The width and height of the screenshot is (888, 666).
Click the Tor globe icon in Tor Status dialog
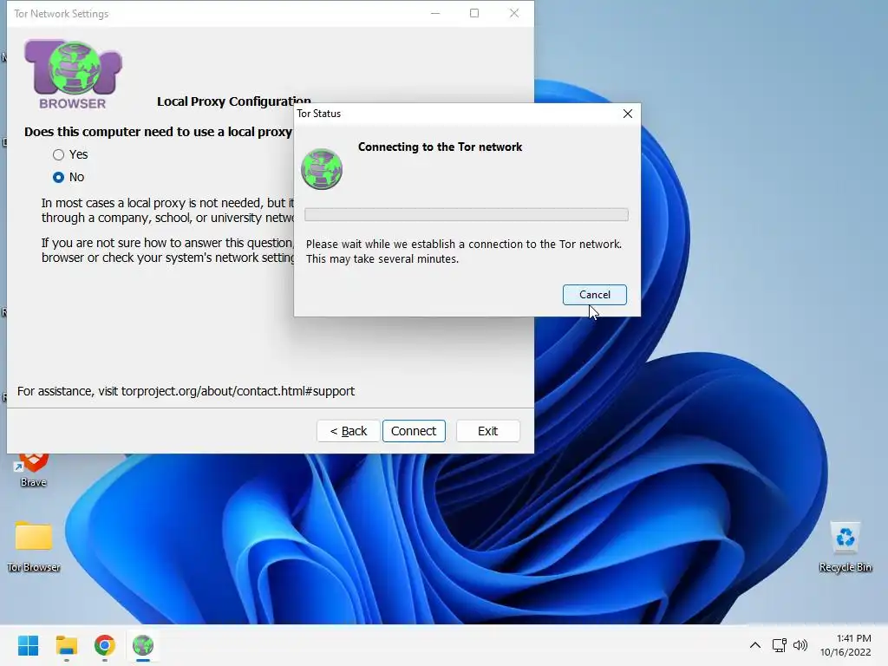coord(322,169)
